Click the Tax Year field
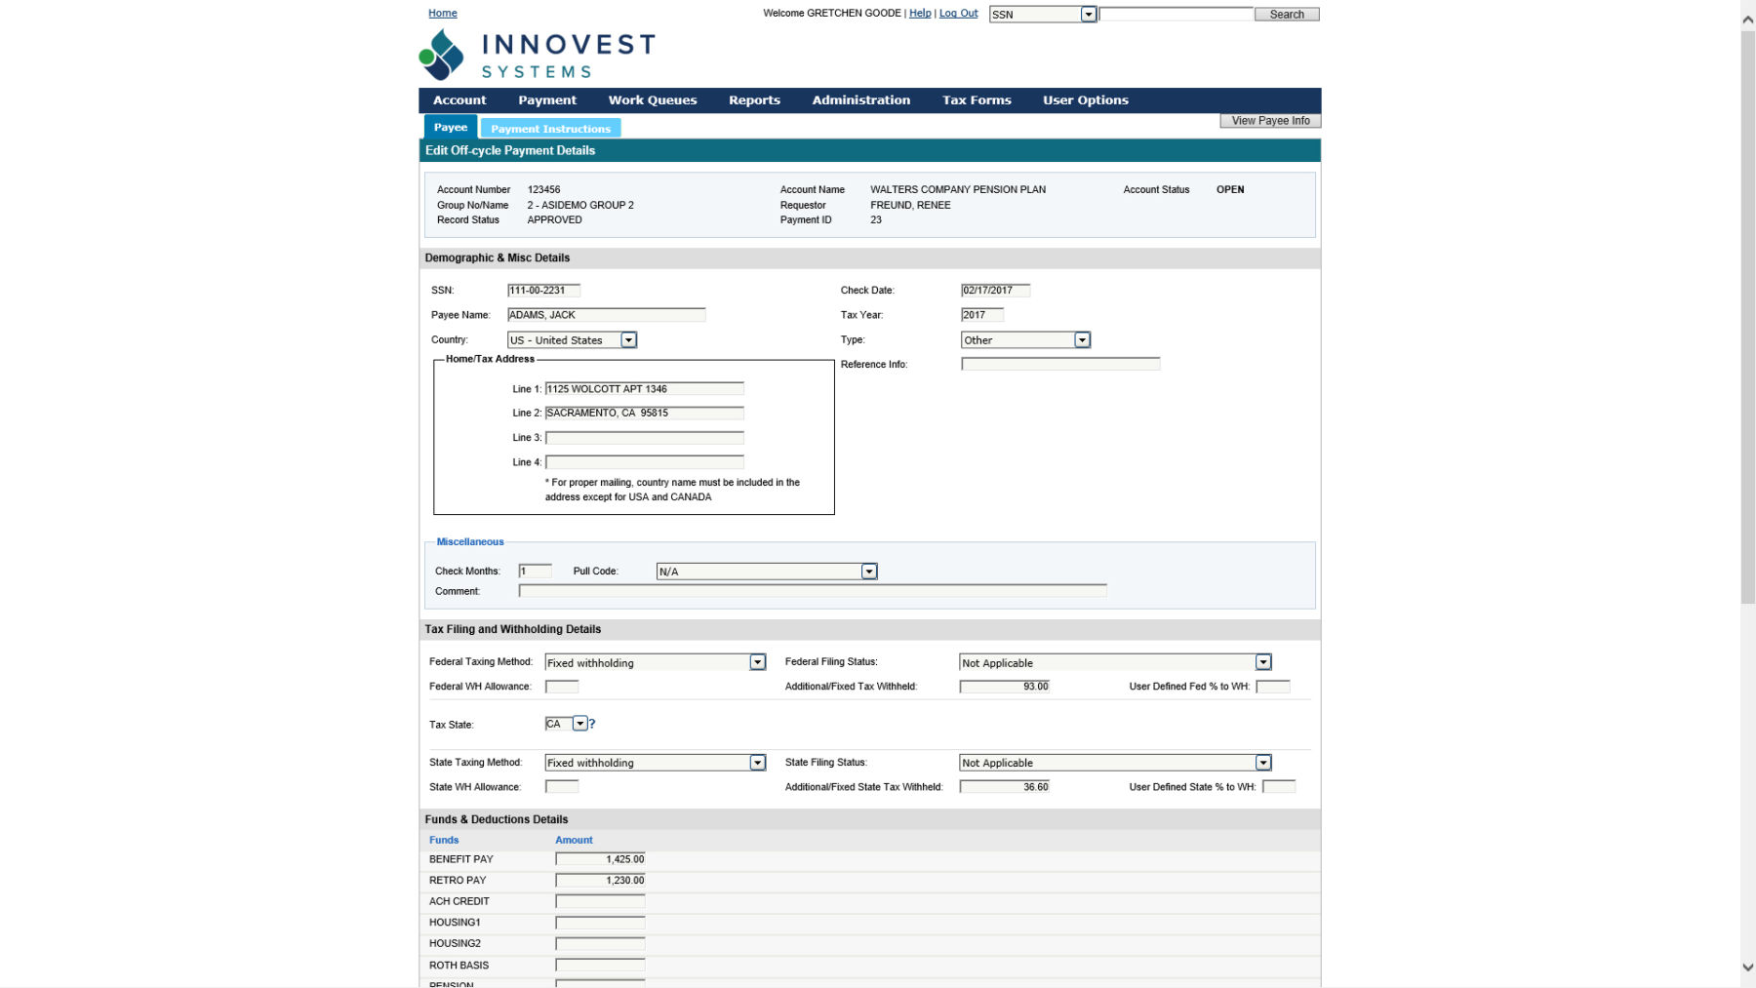The width and height of the screenshot is (1756, 988). [x=981, y=315]
